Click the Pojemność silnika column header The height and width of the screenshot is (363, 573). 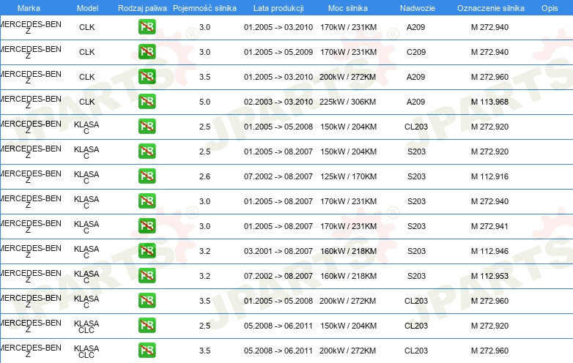pyautogui.click(x=204, y=8)
